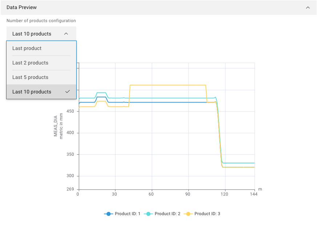Click the MEAS_DIA vertical axis title
317x230 pixels.
(56, 126)
